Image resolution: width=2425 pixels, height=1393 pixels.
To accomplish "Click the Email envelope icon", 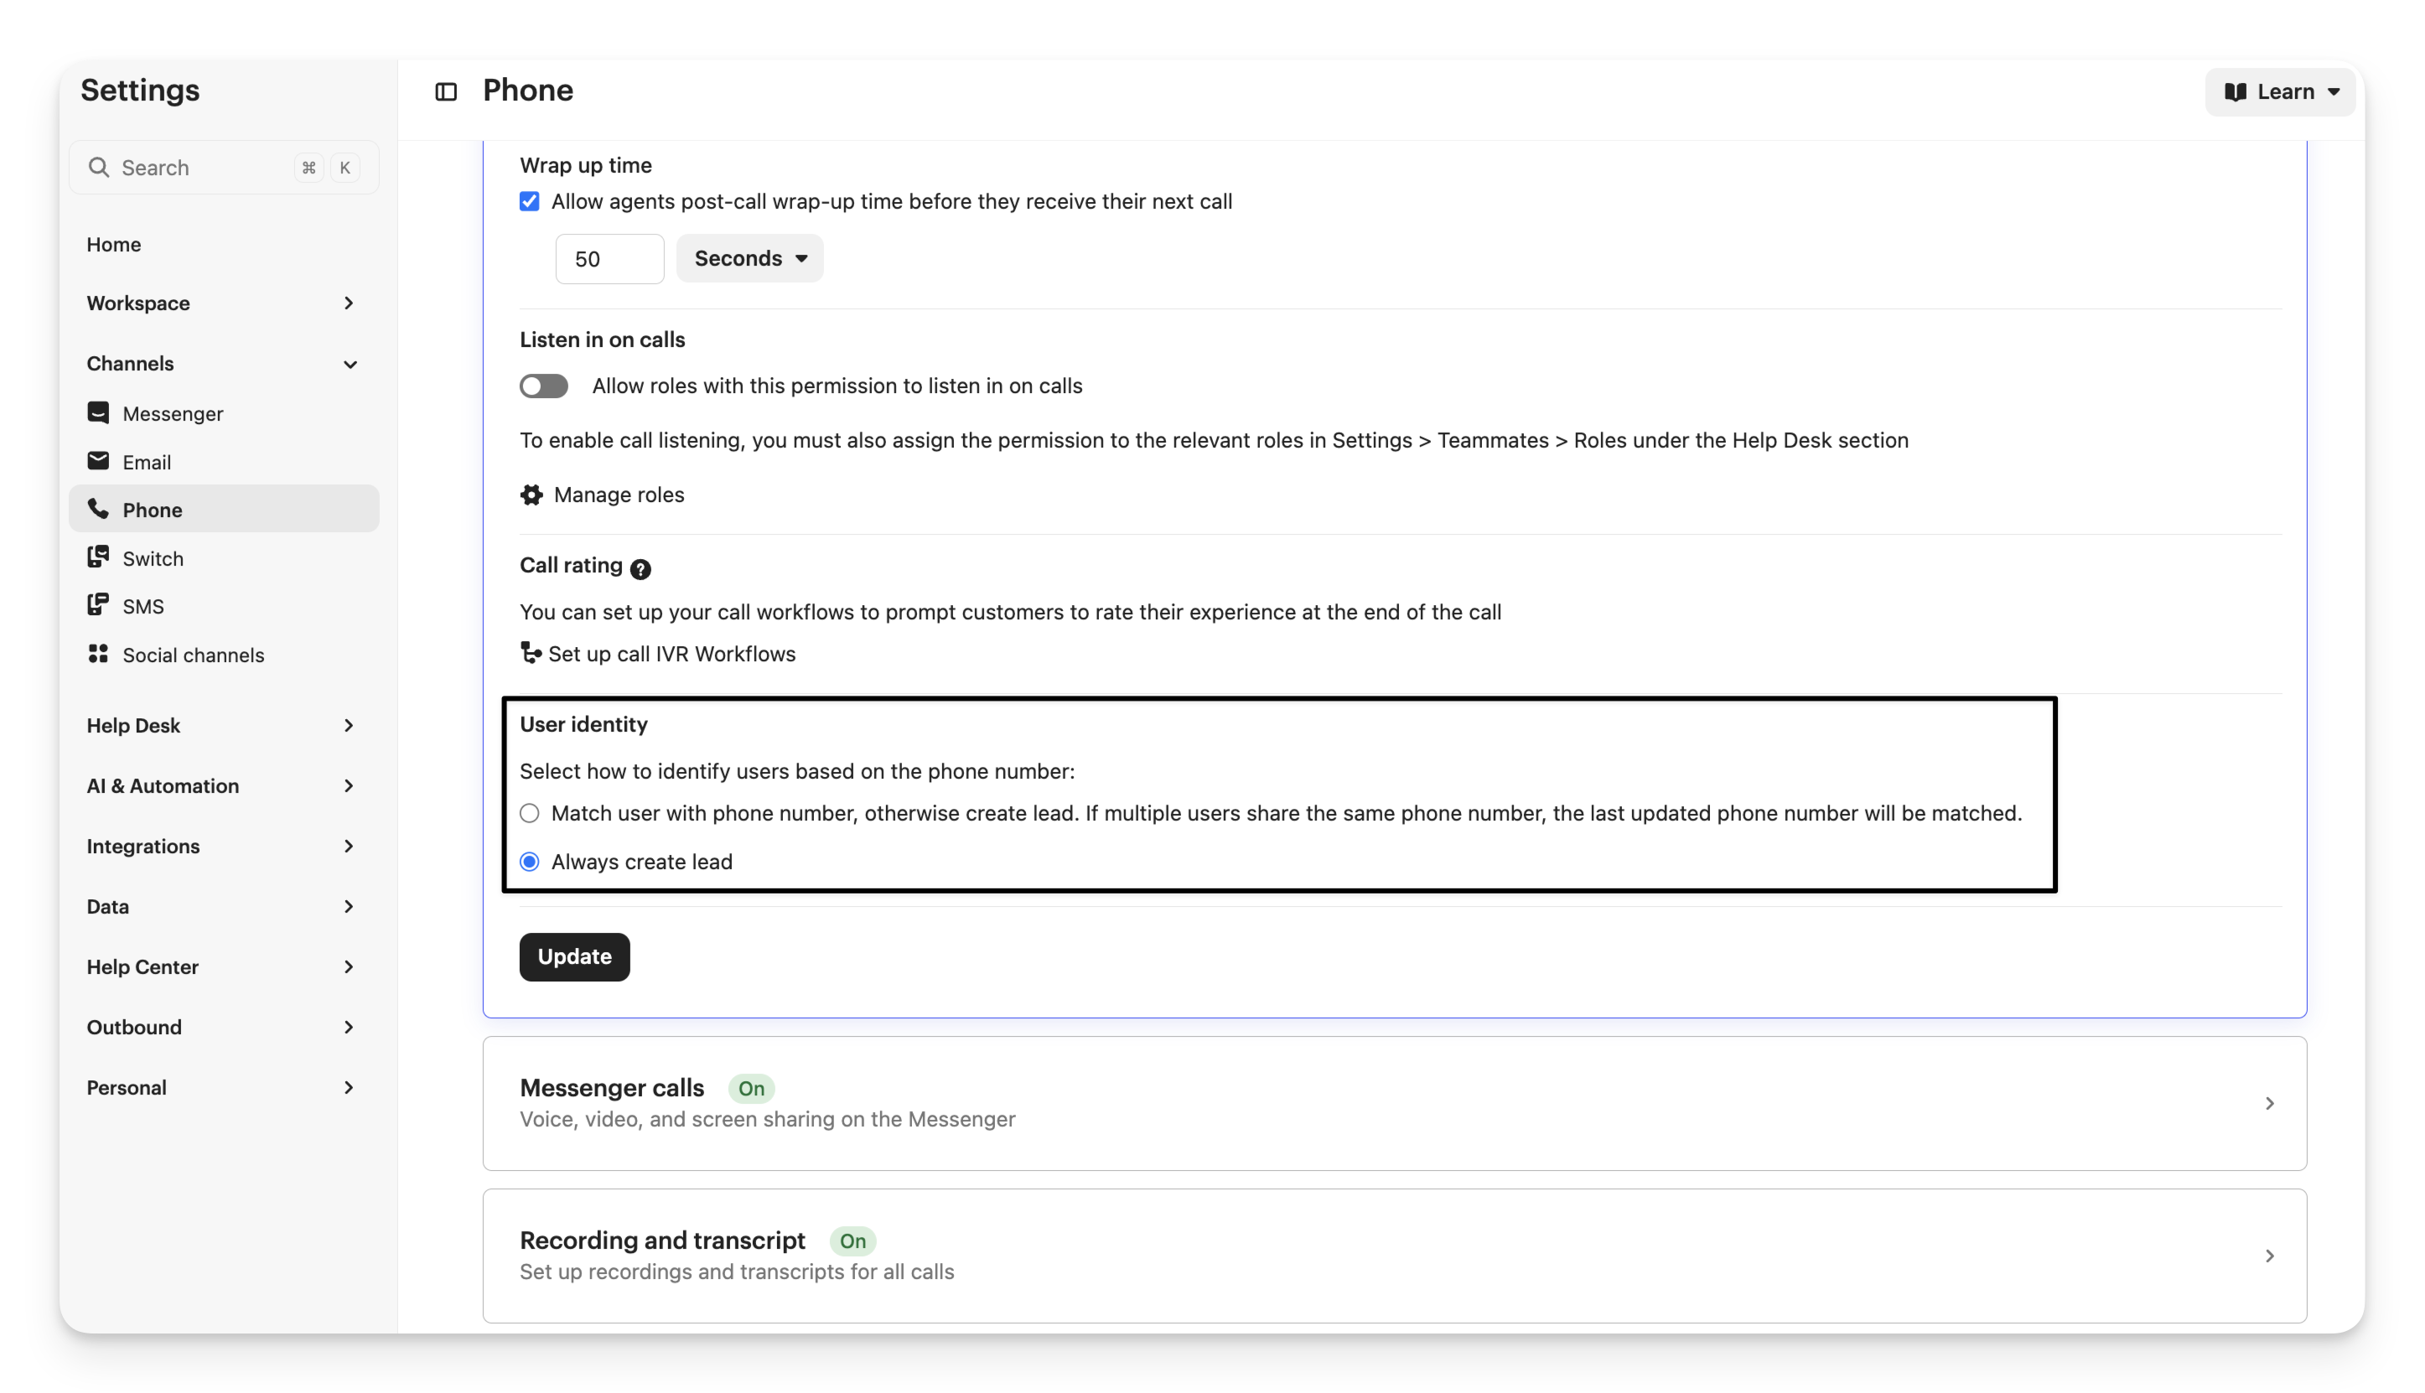I will point(99,461).
